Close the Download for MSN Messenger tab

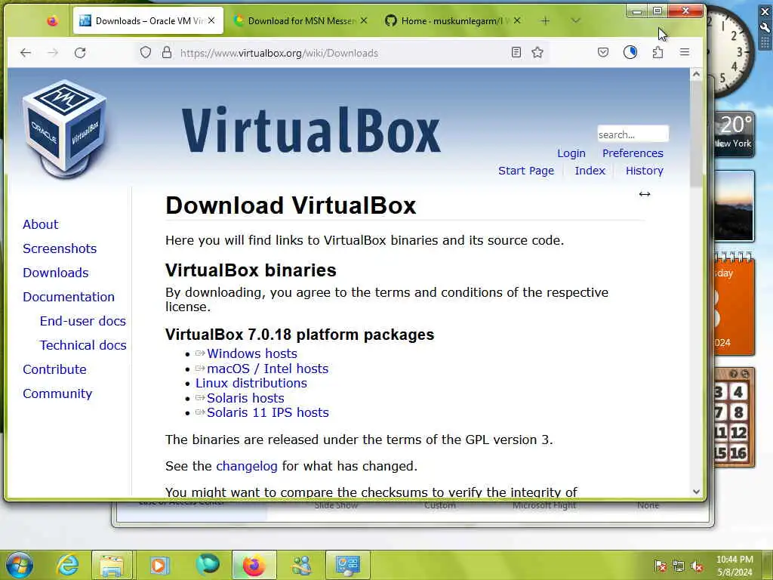point(364,20)
